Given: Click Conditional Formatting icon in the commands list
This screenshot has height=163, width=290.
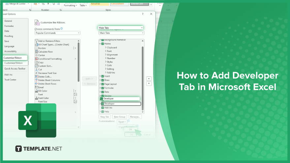Looking at the screenshot, I should coord(36,59).
